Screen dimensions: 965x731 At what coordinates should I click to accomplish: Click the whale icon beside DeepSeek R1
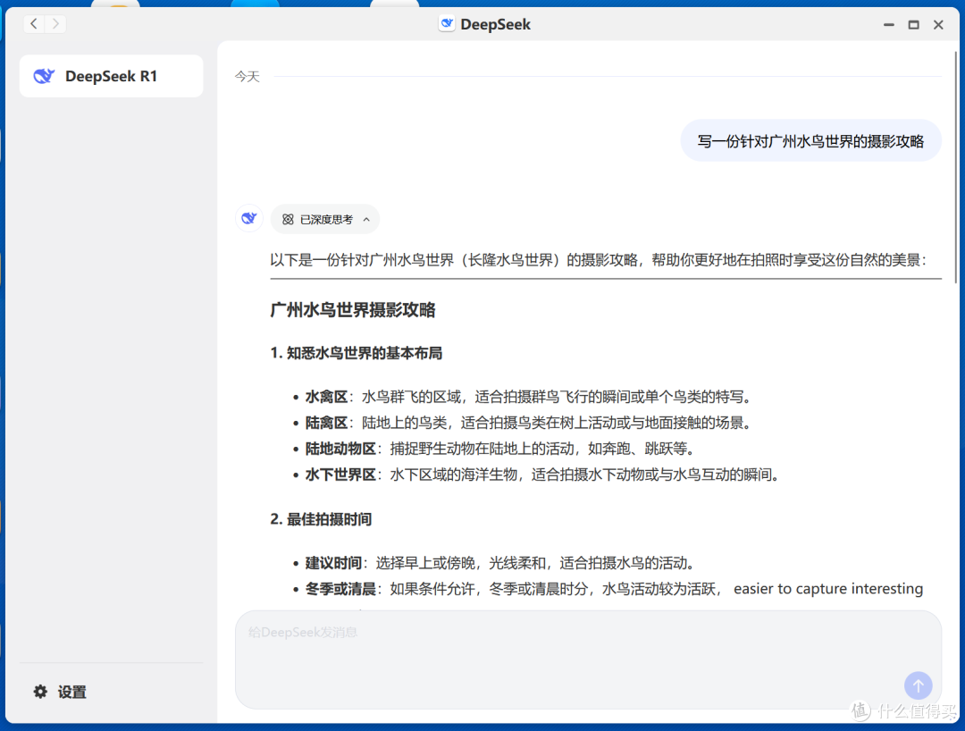[x=45, y=76]
